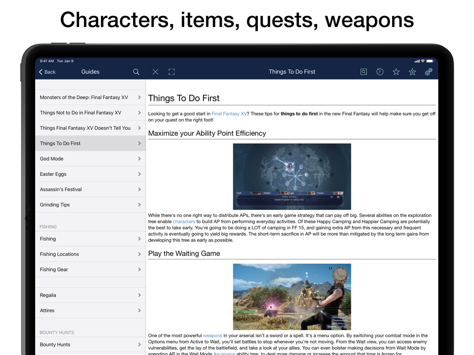Open search in the Guides sidebar
Viewport: 474px width, 355px height.
pyautogui.click(x=136, y=72)
